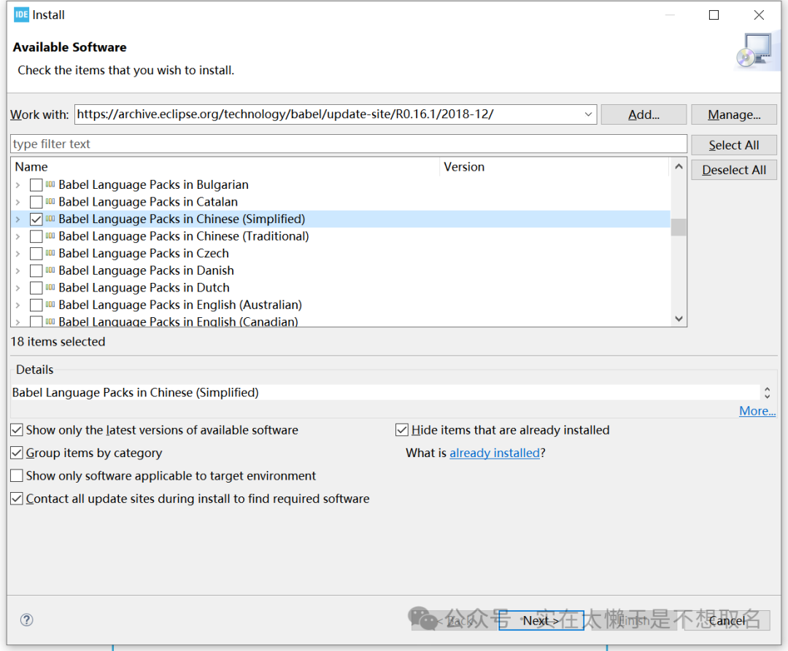The height and width of the screenshot is (651, 788).
Task: Click the Next > button
Action: 541,620
